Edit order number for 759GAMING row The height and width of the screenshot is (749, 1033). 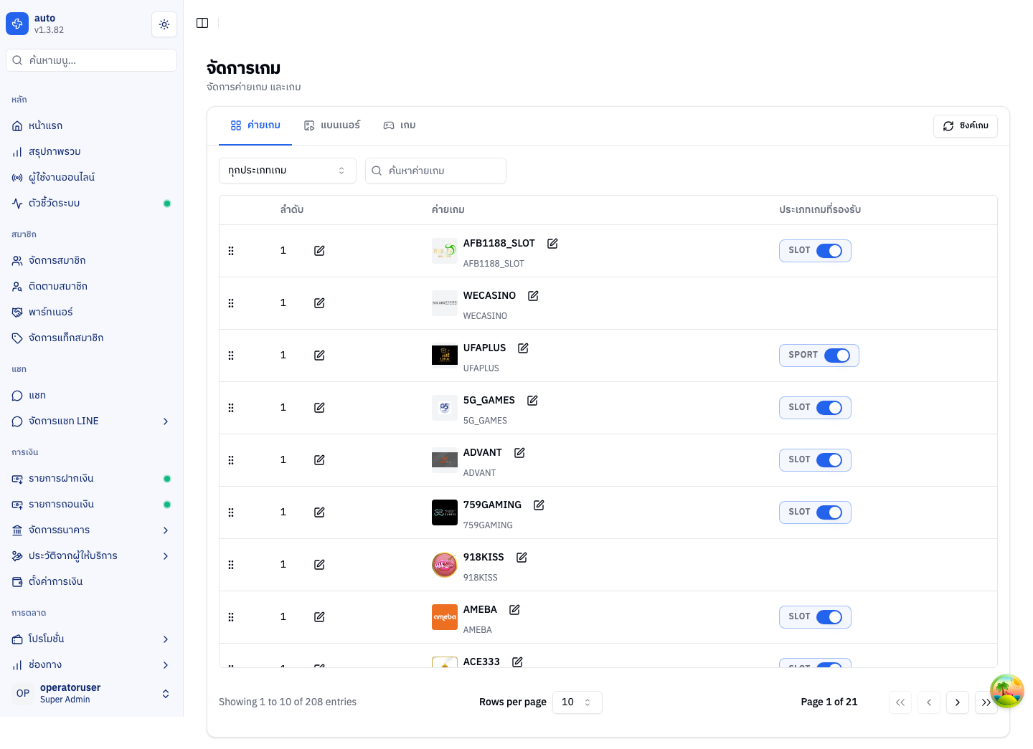pos(319,512)
